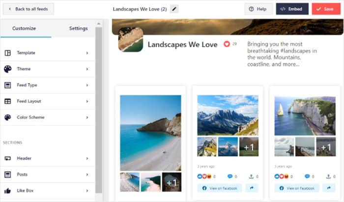Open the Feed Layout menu row
The width and height of the screenshot is (344, 202).
(47, 101)
